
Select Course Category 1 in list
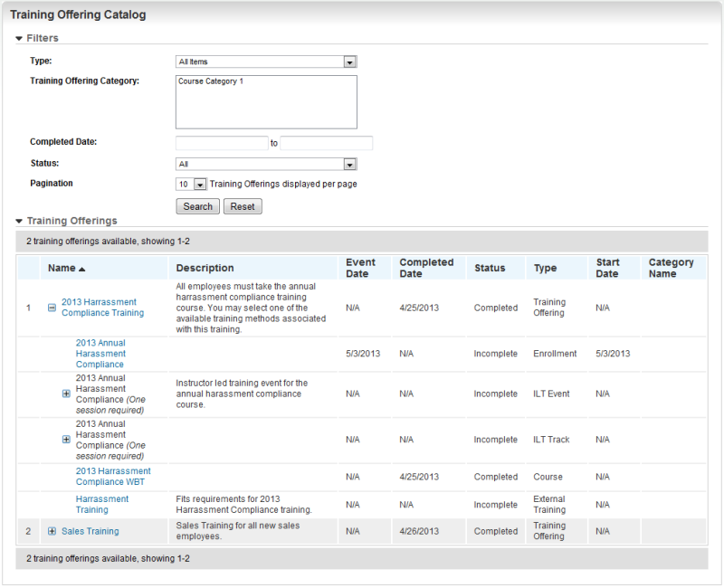pyautogui.click(x=211, y=81)
